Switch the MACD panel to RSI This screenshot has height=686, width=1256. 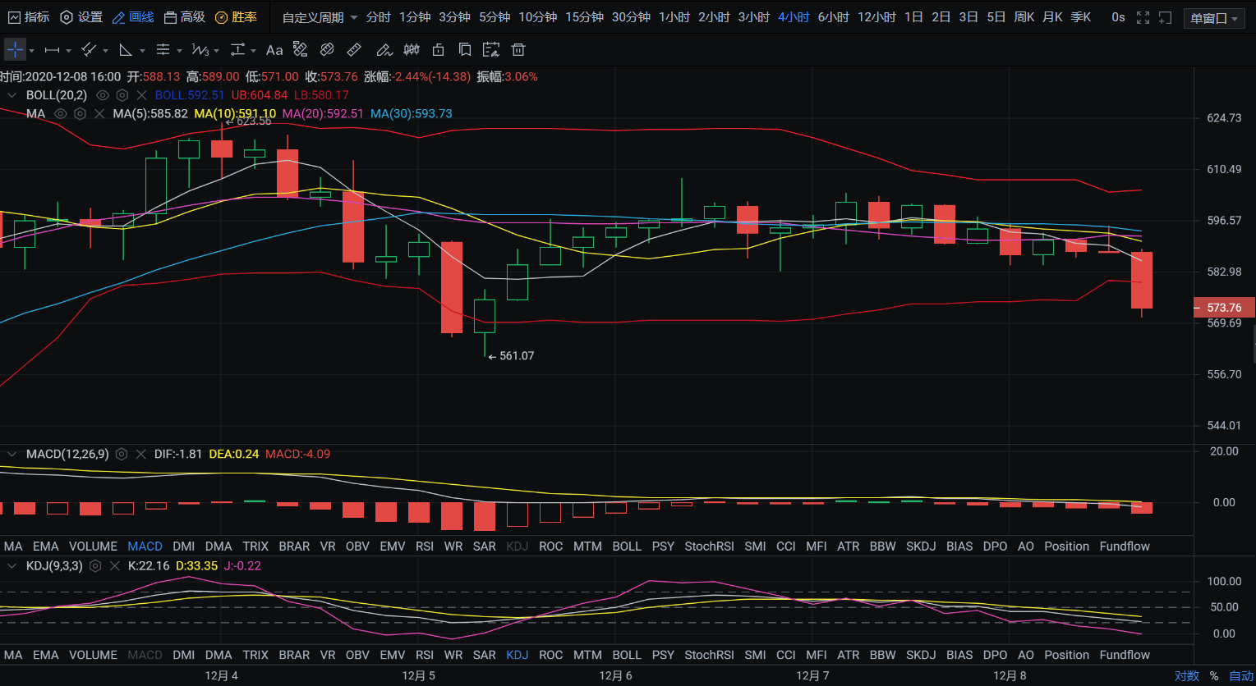coord(424,547)
